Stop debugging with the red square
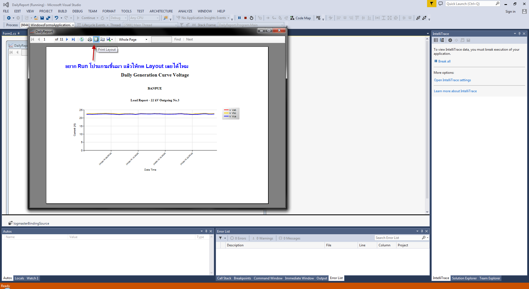Screen dimensions: 529x289 245,18
